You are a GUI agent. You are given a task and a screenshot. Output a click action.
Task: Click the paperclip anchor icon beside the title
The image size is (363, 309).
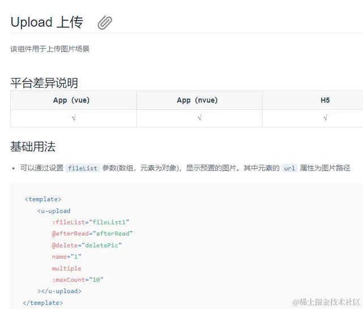(105, 23)
